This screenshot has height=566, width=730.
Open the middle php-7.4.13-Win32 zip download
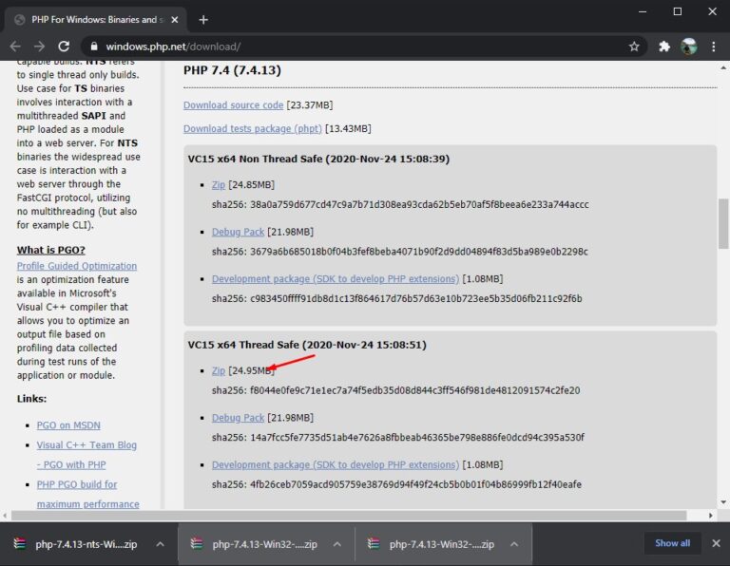tap(264, 544)
